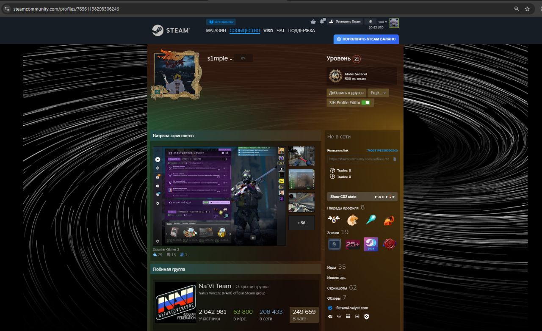The height and width of the screenshot is (331, 542).
Task: Click the SteamAnalyst logo icon
Action: (x=330, y=308)
